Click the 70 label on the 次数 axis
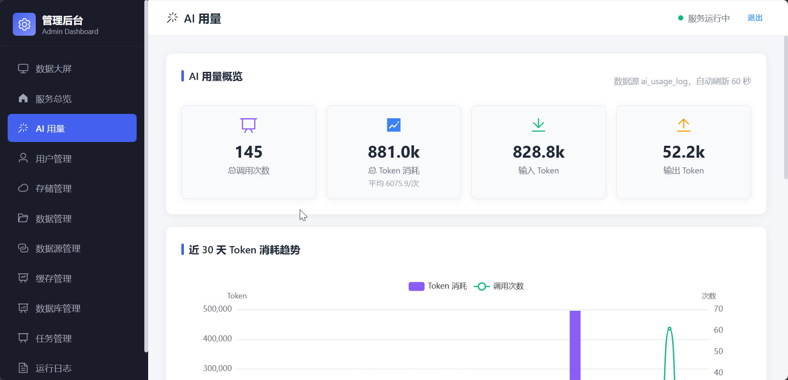This screenshot has height=380, width=788. [719, 309]
